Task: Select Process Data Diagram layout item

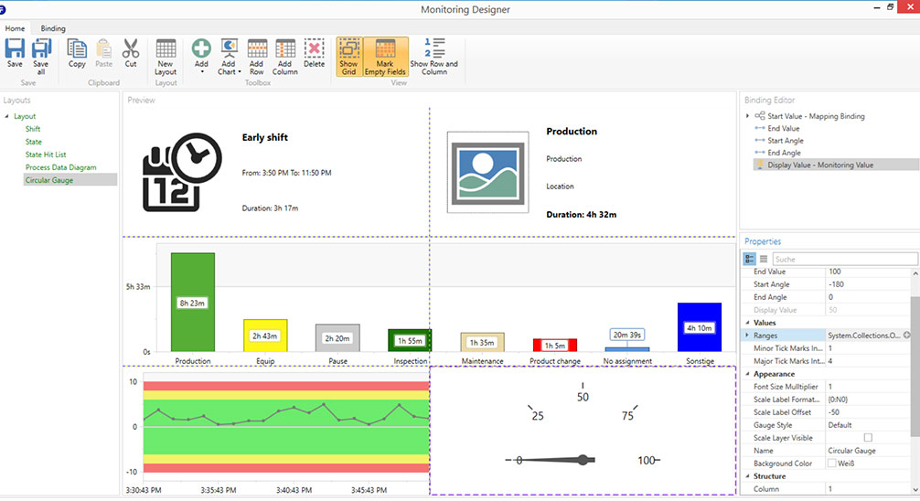Action: point(61,168)
